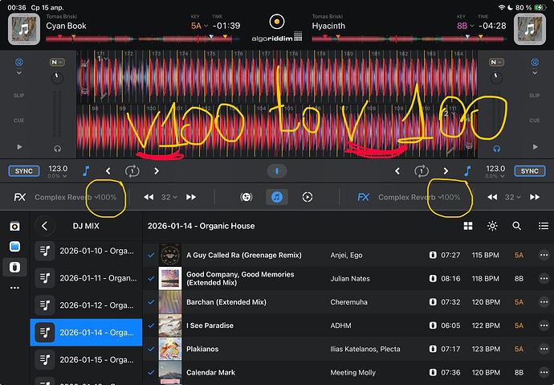554x385 pixels.
Task: Open Files source in sidebar
Action: 14,247
